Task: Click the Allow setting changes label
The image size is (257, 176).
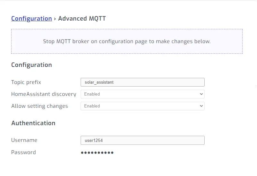Action: (x=40, y=106)
